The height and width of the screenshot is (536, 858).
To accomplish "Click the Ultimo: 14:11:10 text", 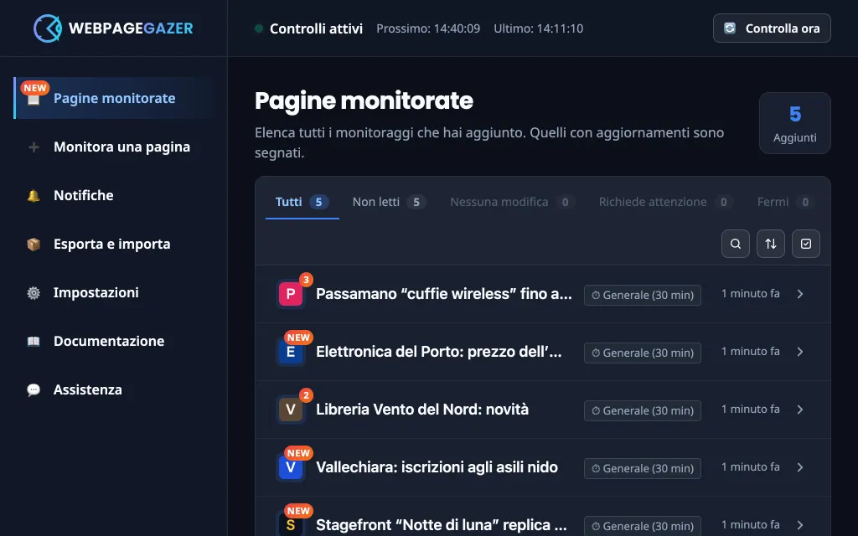I will click(538, 28).
